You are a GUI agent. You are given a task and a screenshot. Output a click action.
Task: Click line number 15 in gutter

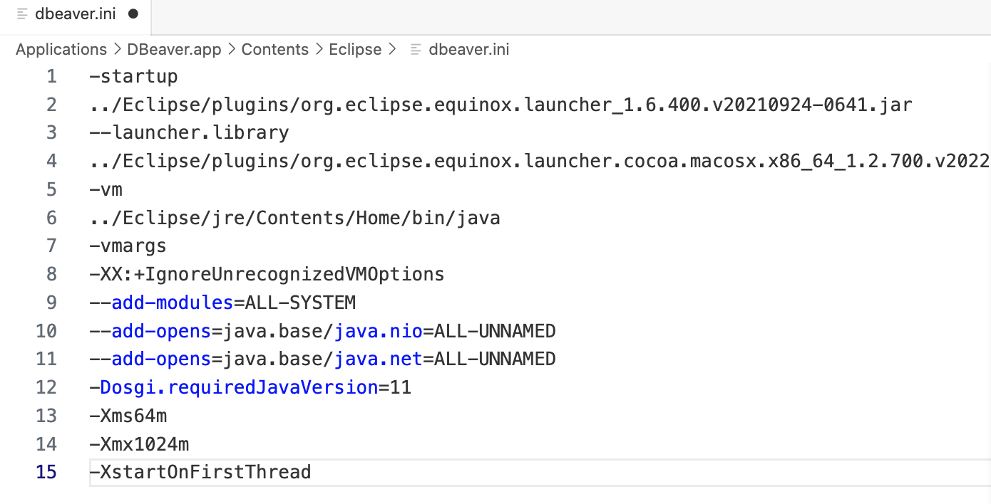pos(46,472)
